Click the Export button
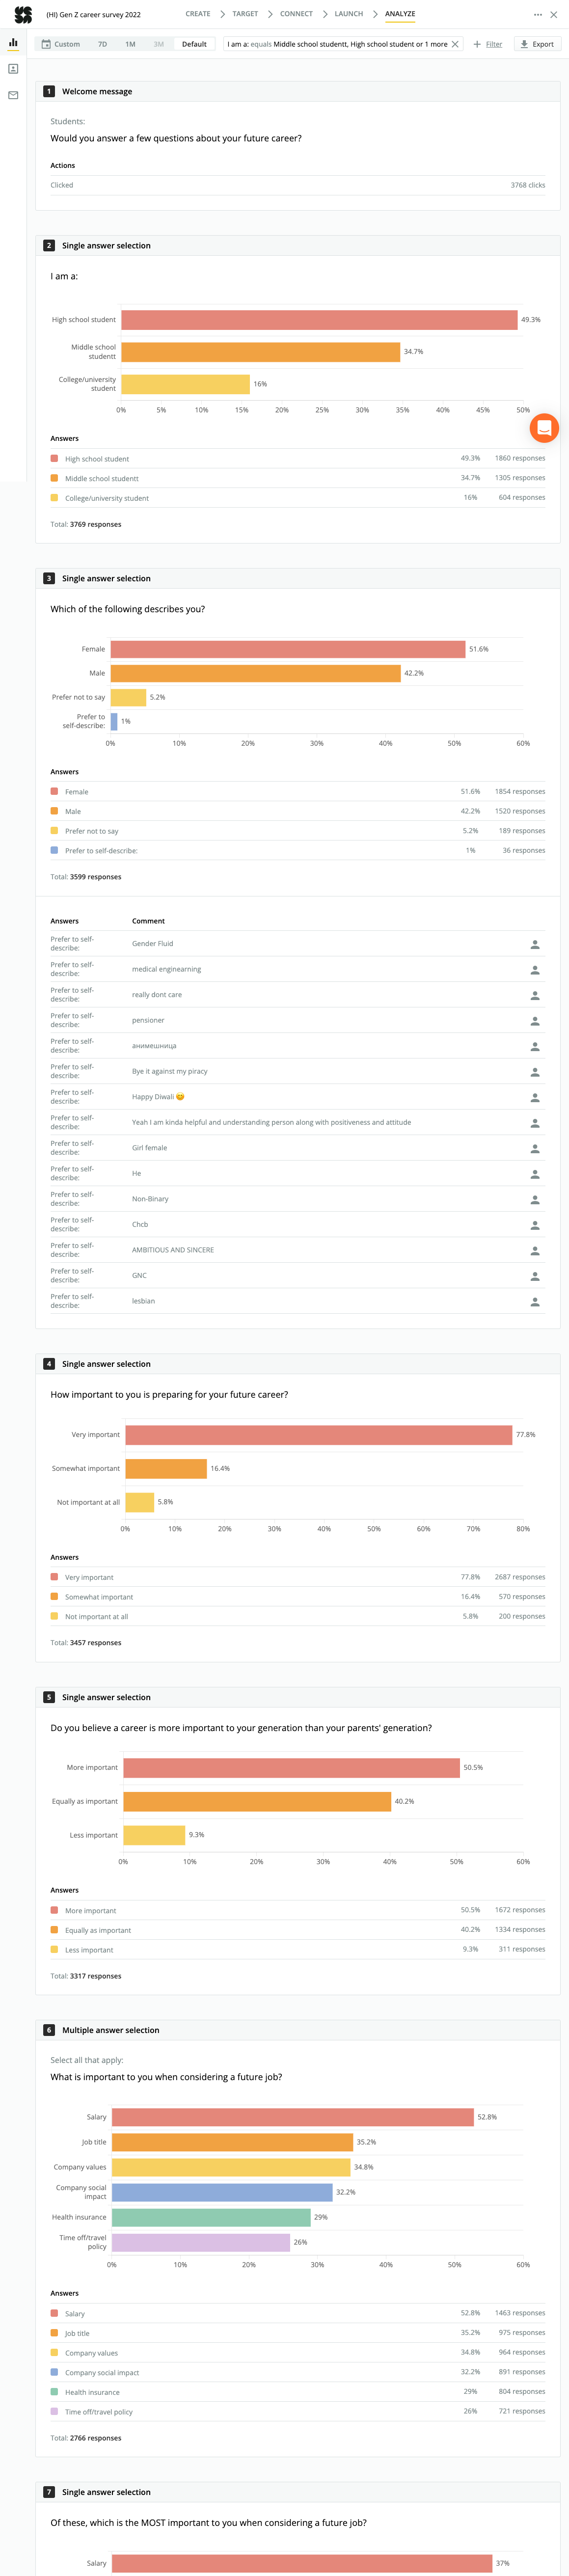The height and width of the screenshot is (2576, 569). point(537,44)
